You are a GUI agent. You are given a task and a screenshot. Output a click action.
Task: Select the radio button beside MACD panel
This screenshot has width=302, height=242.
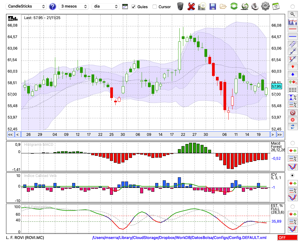(x=292, y=143)
